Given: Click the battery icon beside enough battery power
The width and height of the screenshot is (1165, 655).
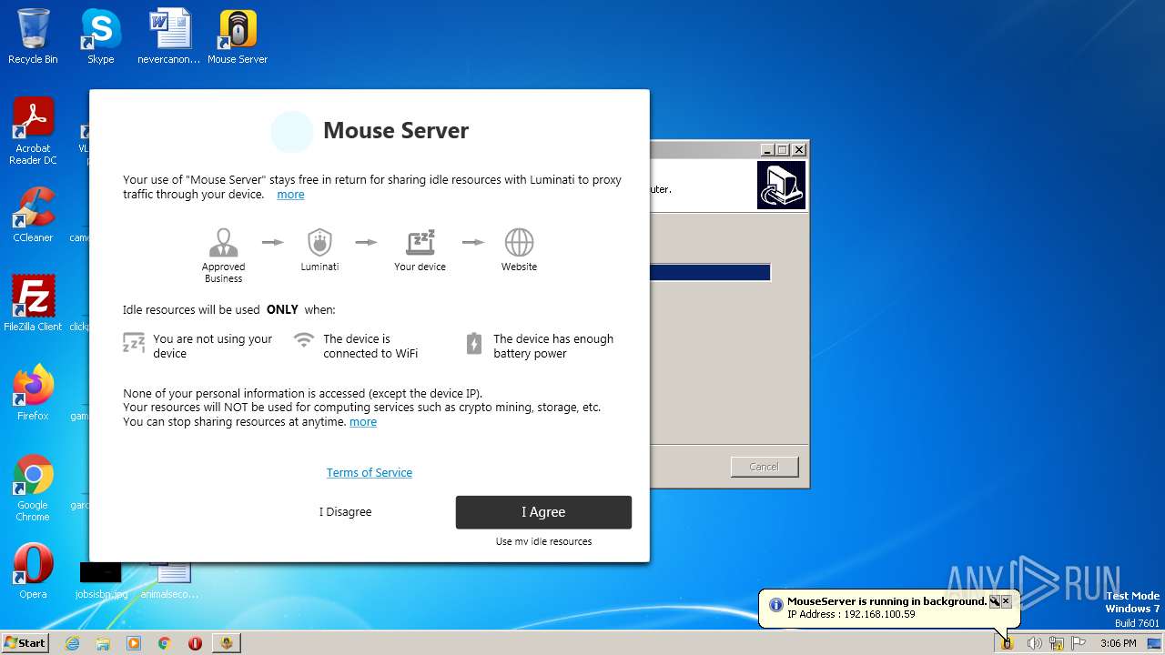Looking at the screenshot, I should tap(473, 343).
